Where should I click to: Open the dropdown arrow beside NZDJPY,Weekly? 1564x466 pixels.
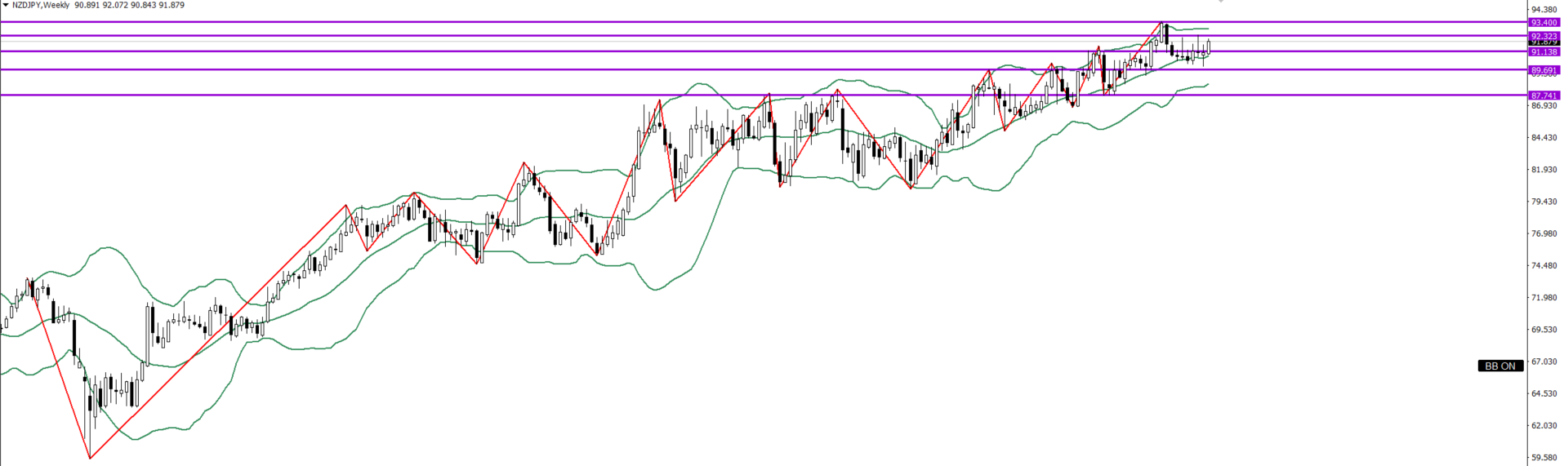[x=5, y=6]
